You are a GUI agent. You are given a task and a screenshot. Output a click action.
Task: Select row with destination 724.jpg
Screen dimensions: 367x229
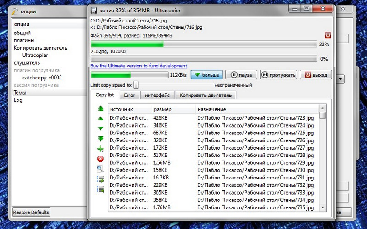[214, 125]
